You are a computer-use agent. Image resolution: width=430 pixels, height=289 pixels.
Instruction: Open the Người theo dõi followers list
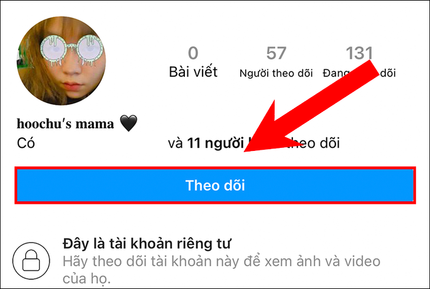(x=276, y=73)
